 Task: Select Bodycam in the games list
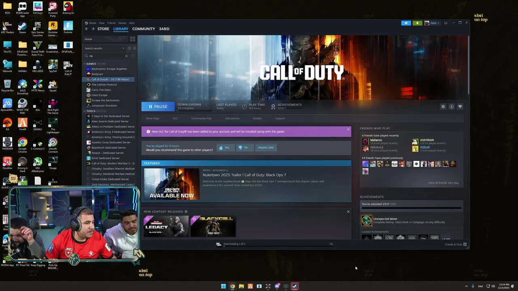97,74
